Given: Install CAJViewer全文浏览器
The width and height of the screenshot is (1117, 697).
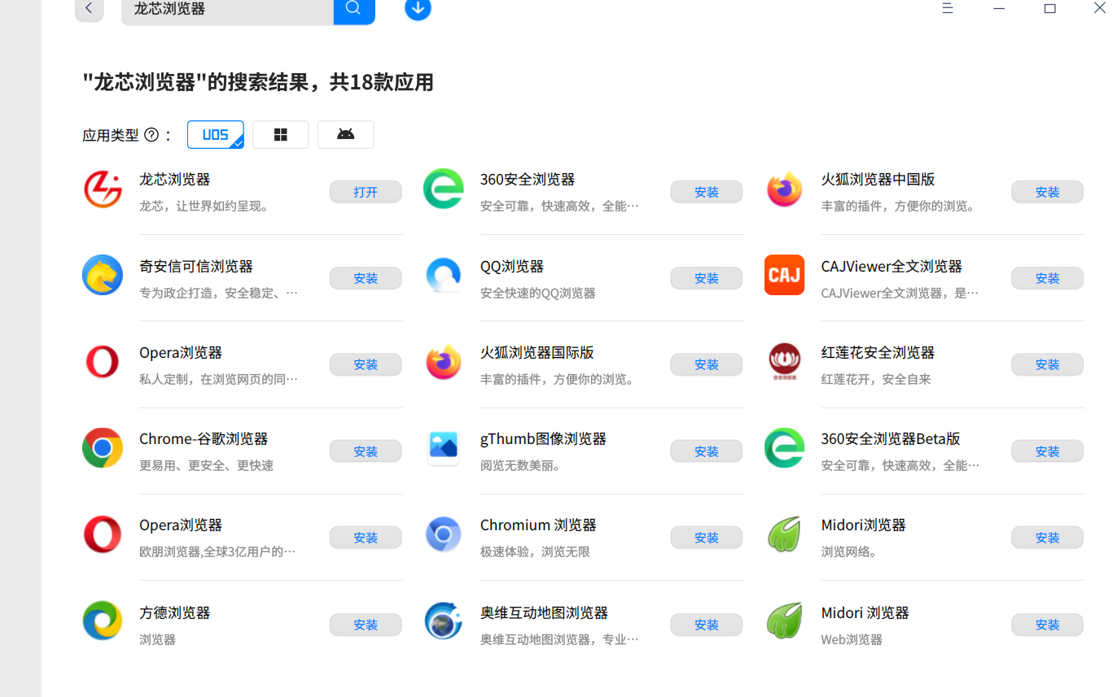Looking at the screenshot, I should 1048,278.
